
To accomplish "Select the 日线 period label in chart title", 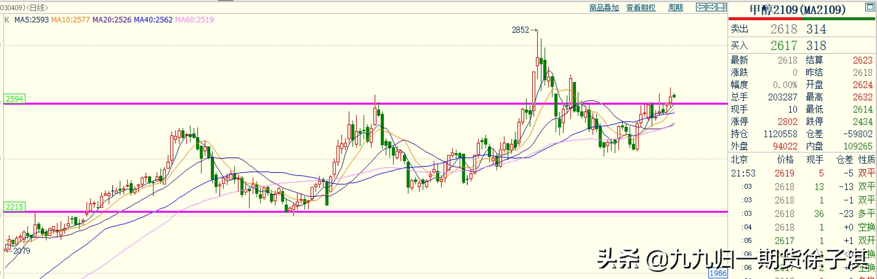I will [38, 7].
